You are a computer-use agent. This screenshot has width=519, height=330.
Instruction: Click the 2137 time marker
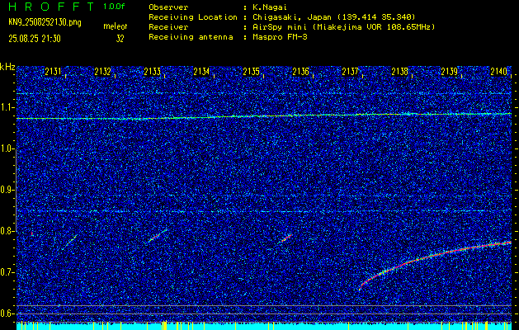(350, 72)
